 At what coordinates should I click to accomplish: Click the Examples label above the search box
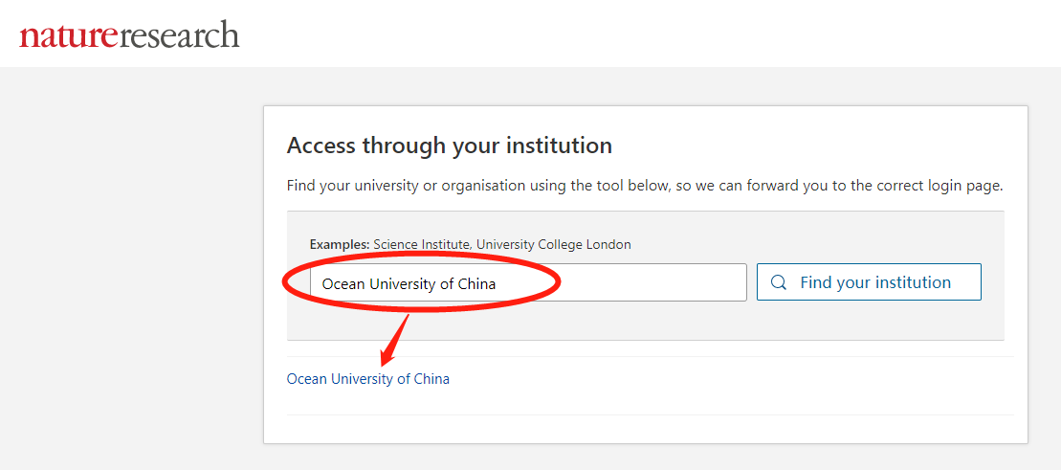click(x=339, y=244)
